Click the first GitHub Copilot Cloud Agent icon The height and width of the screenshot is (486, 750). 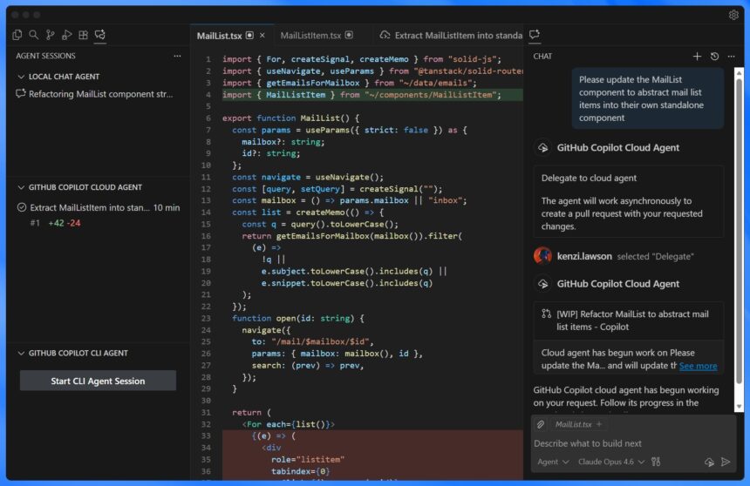pyautogui.click(x=543, y=148)
